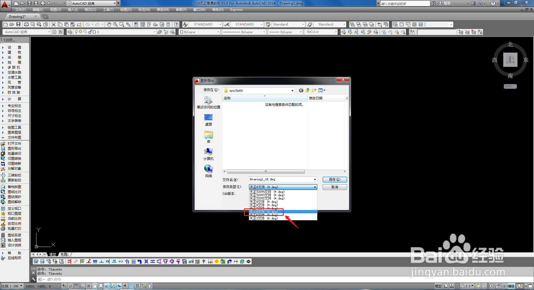Toggle Grid Display in status bar
Viewport: 534px width, 290px height.
tap(76, 286)
